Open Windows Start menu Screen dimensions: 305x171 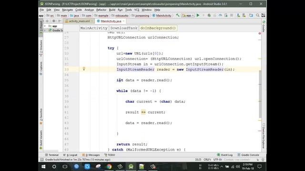tap(43, 167)
